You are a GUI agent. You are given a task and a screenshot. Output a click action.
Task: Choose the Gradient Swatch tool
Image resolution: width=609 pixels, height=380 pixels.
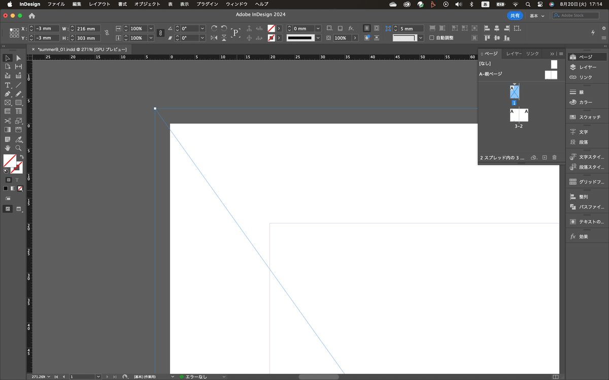pyautogui.click(x=8, y=130)
